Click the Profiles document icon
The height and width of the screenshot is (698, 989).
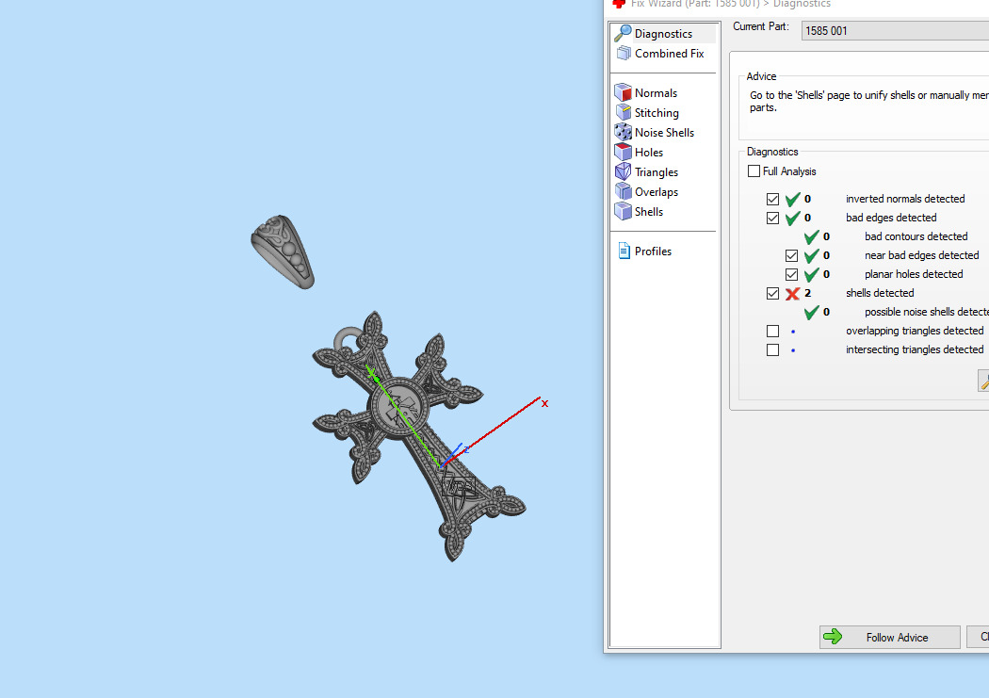tap(624, 251)
